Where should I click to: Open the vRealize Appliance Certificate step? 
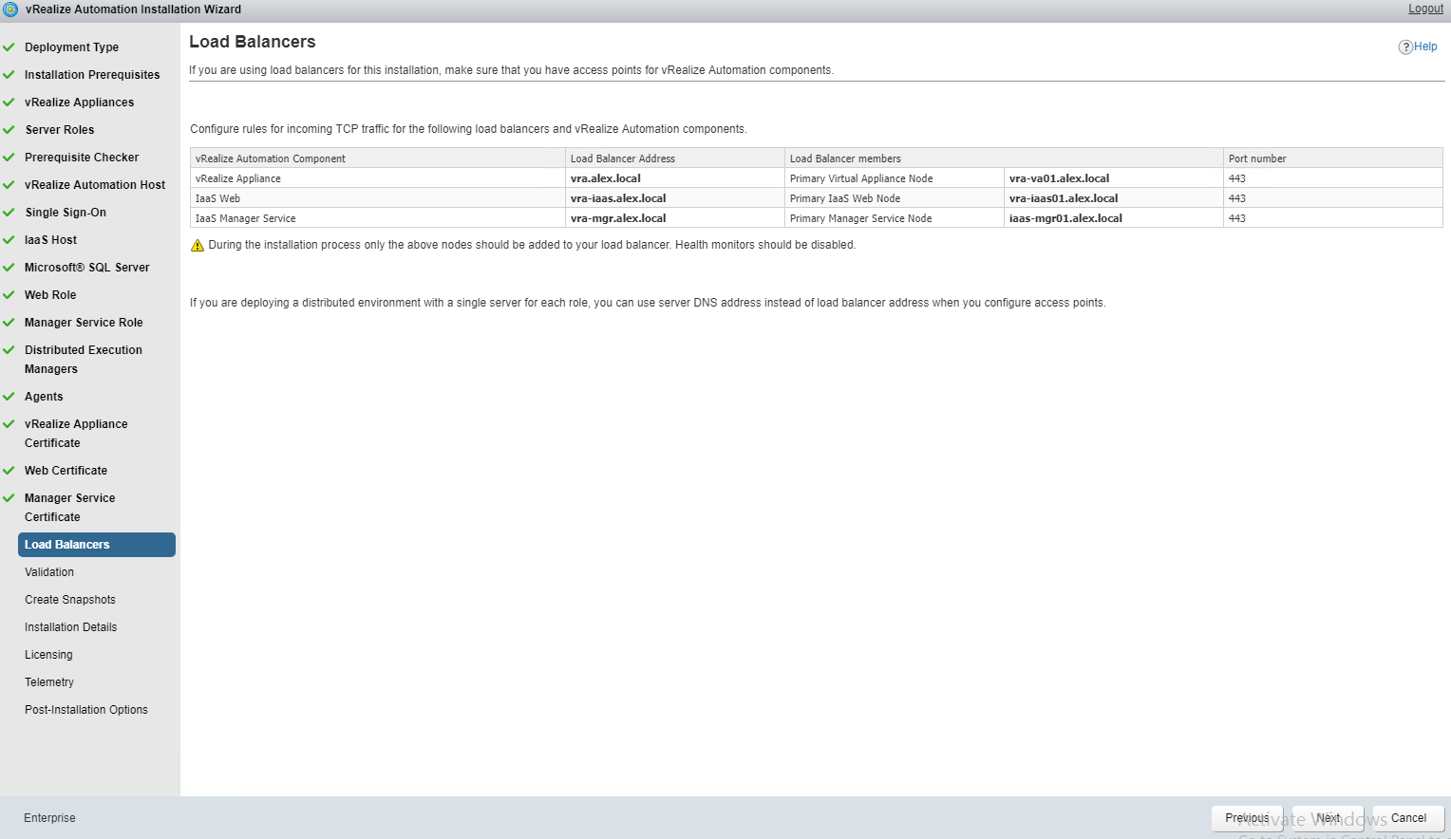pyautogui.click(x=76, y=434)
